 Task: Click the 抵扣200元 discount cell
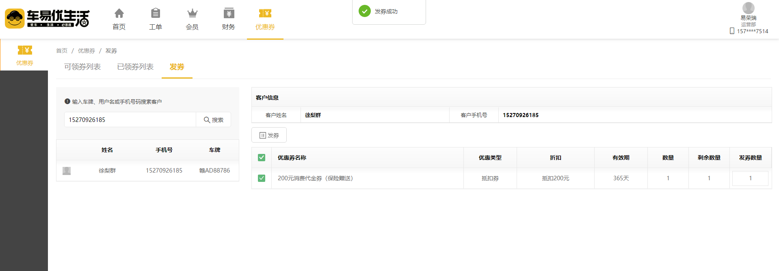(x=556, y=178)
